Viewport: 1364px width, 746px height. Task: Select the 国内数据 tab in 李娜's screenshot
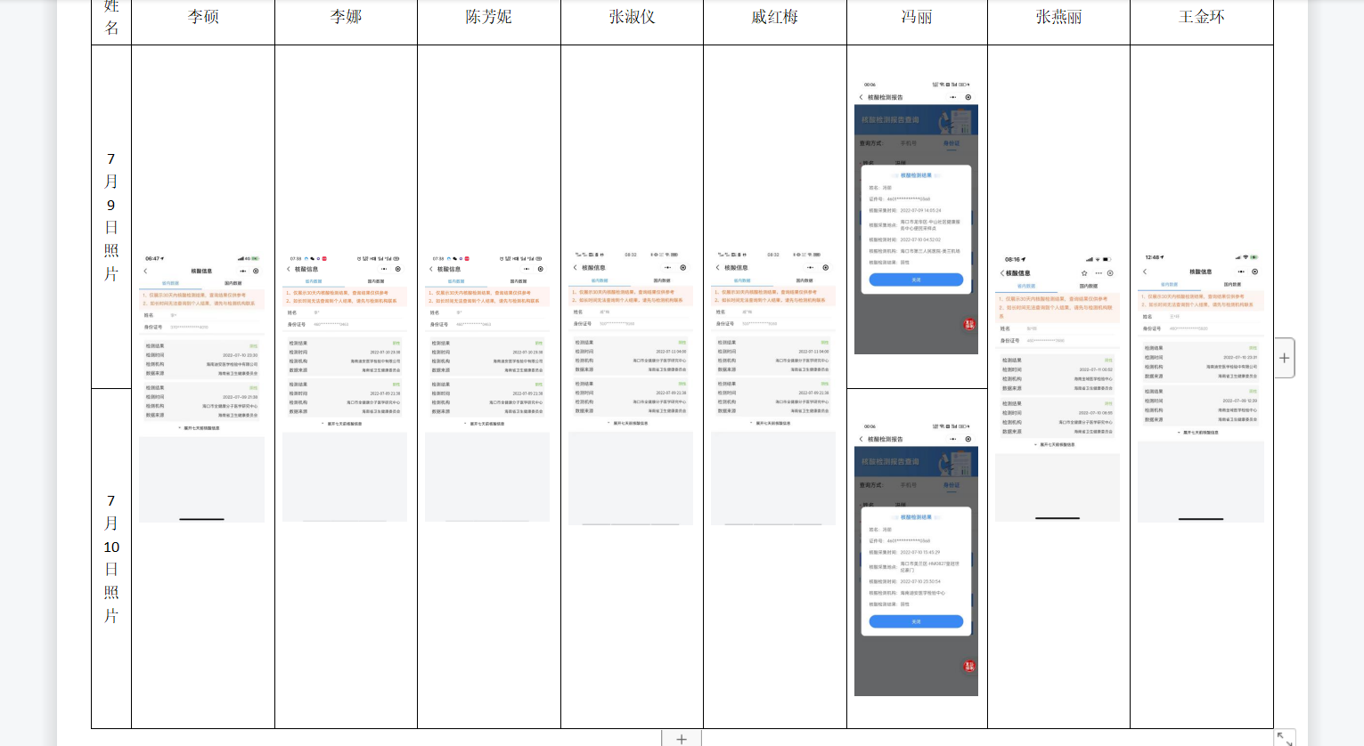click(376, 281)
